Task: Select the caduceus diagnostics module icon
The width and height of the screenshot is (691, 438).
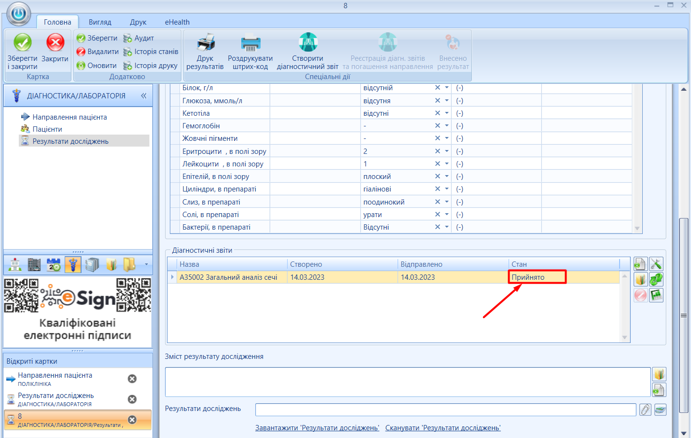Action: (x=73, y=264)
